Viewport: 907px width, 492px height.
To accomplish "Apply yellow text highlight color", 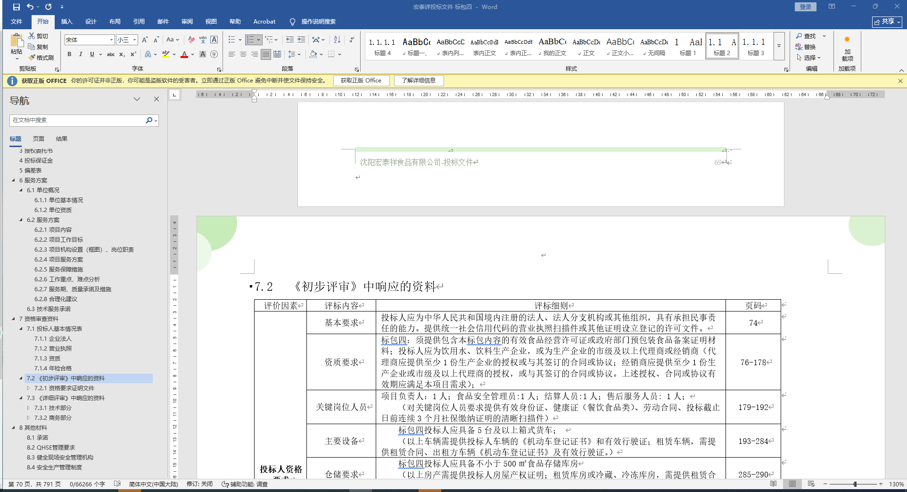I will click(x=165, y=54).
